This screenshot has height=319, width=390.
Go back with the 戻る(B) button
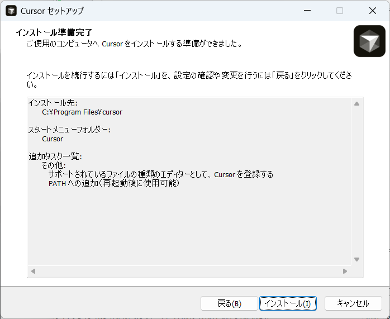pos(229,303)
